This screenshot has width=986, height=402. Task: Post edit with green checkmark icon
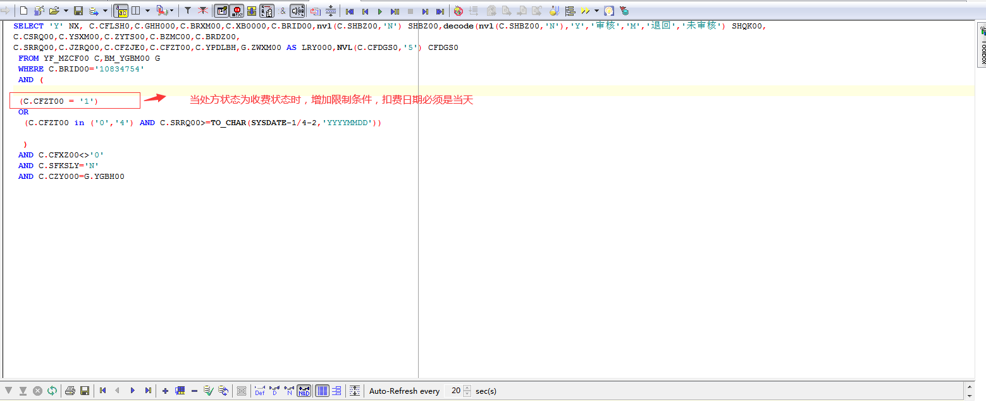point(208,391)
